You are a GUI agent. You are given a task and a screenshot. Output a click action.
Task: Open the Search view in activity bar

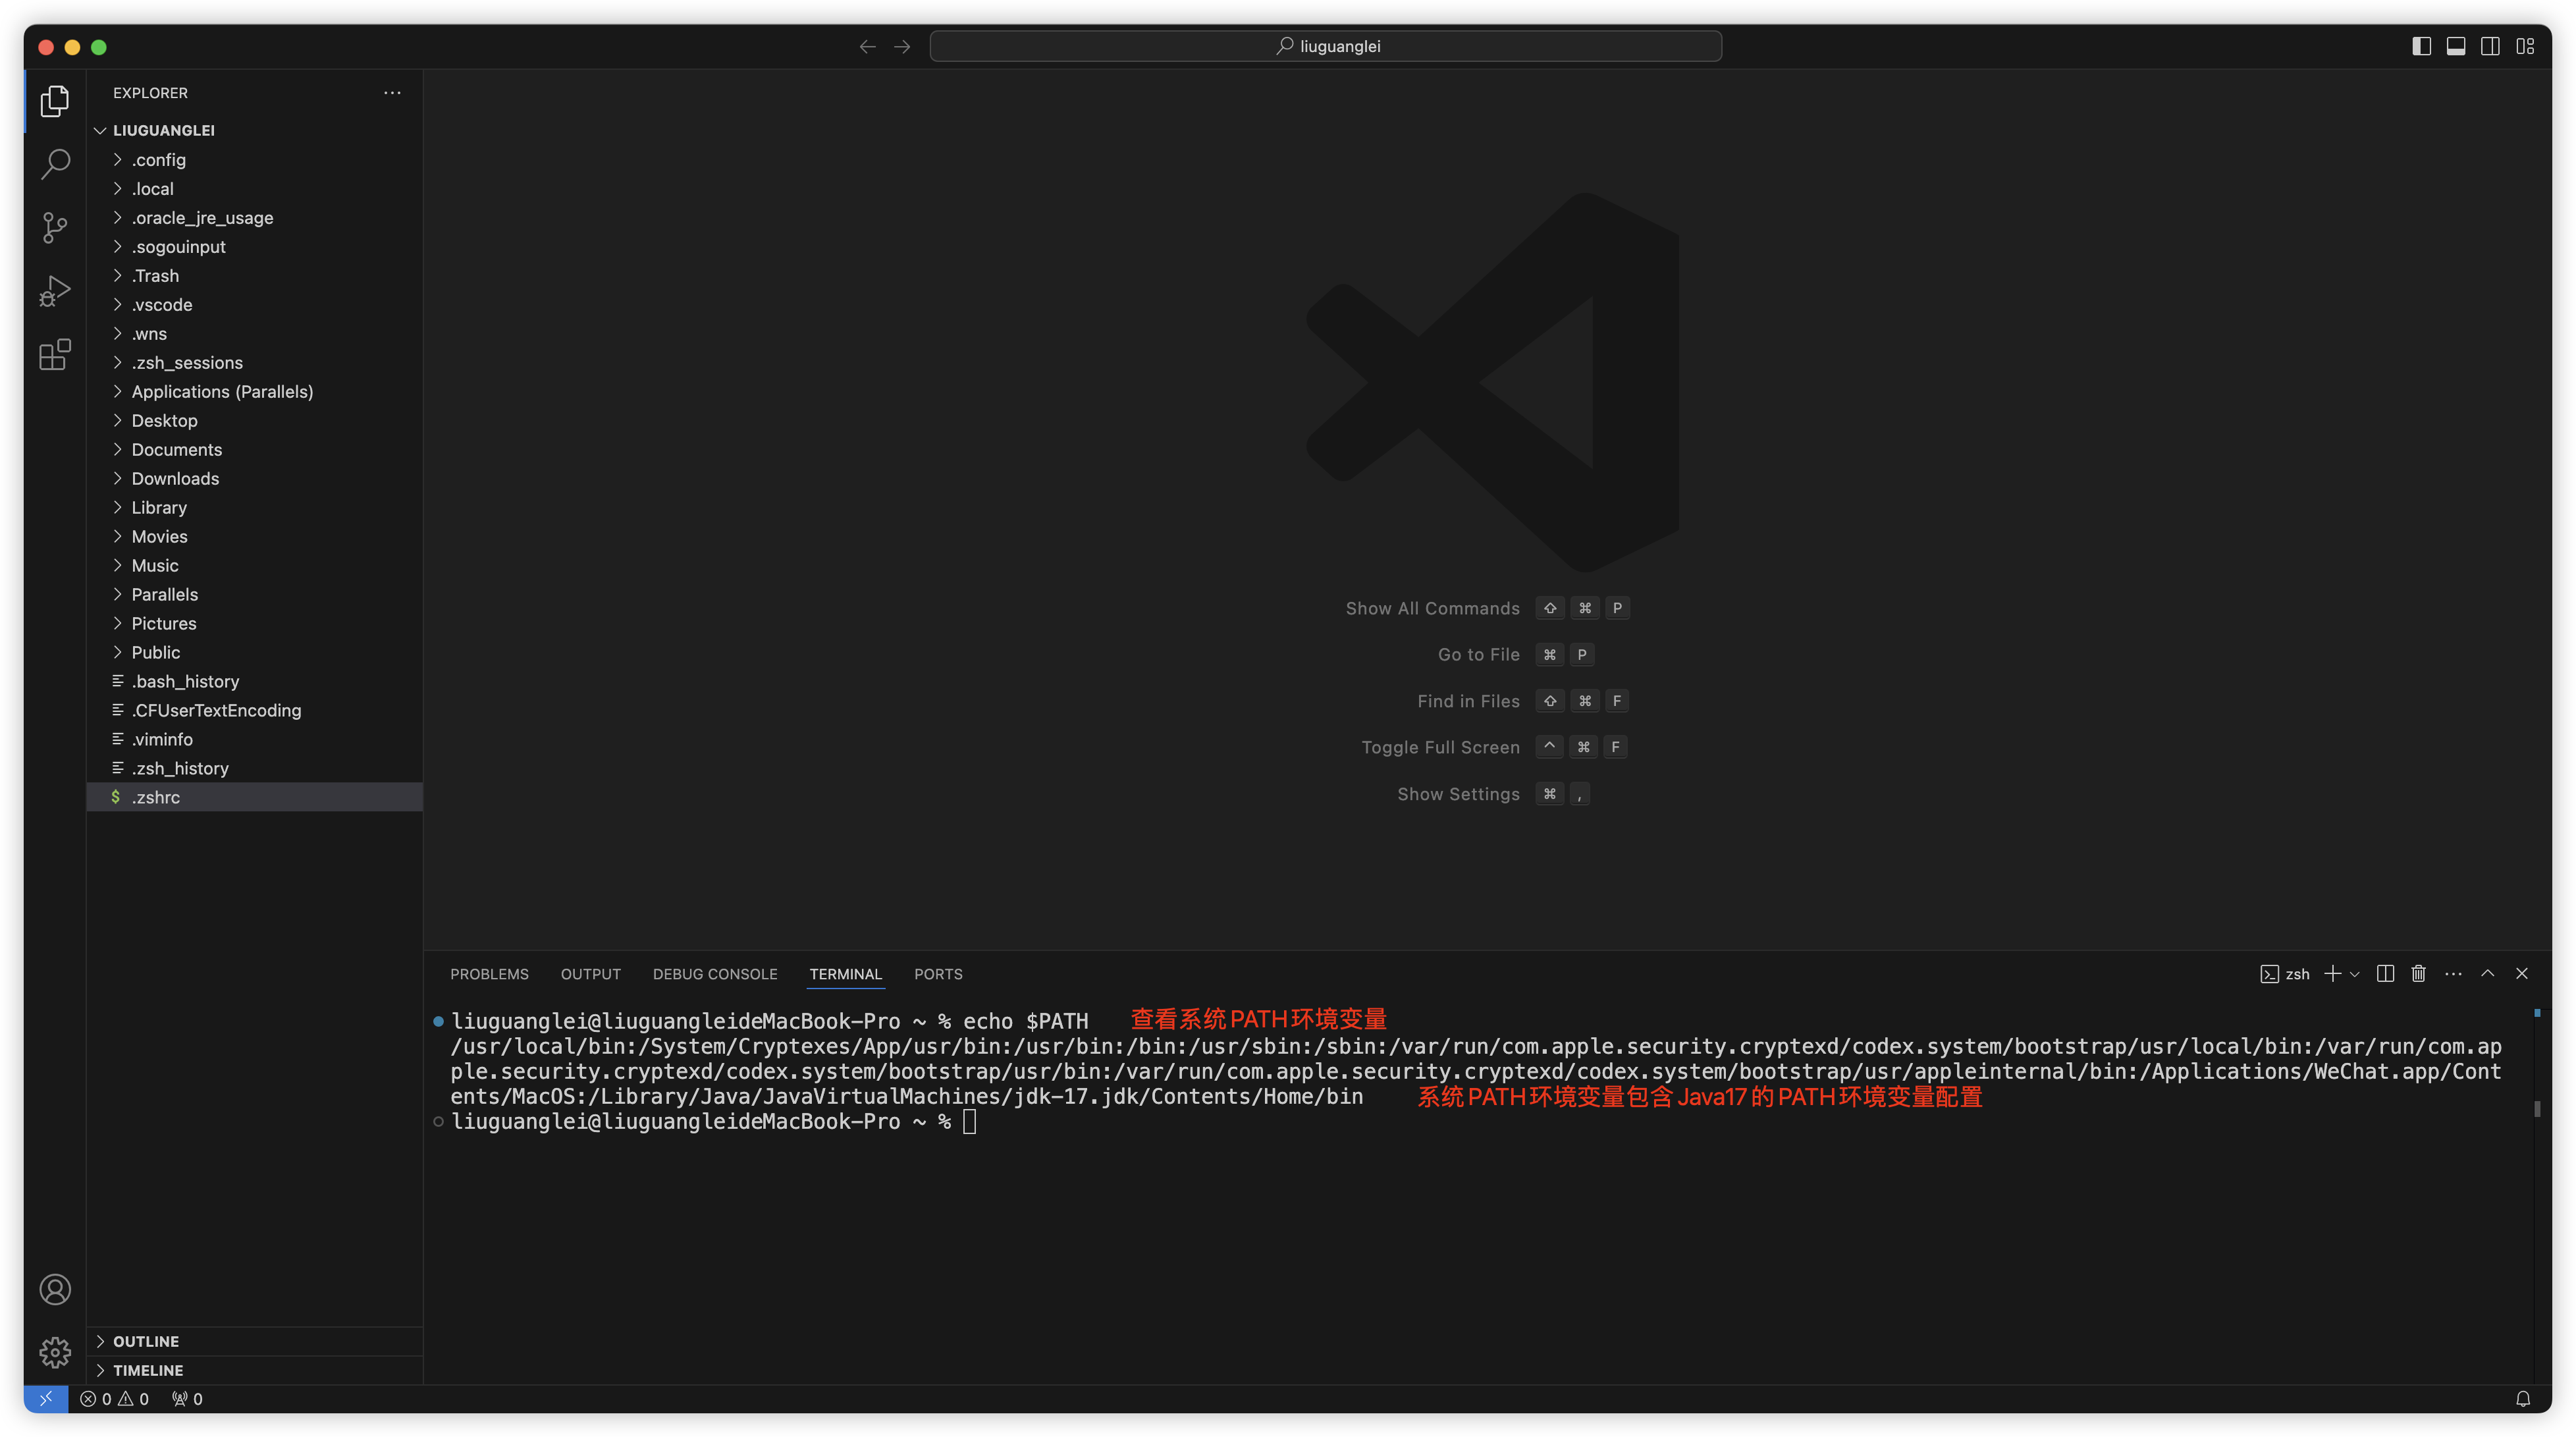[55, 164]
